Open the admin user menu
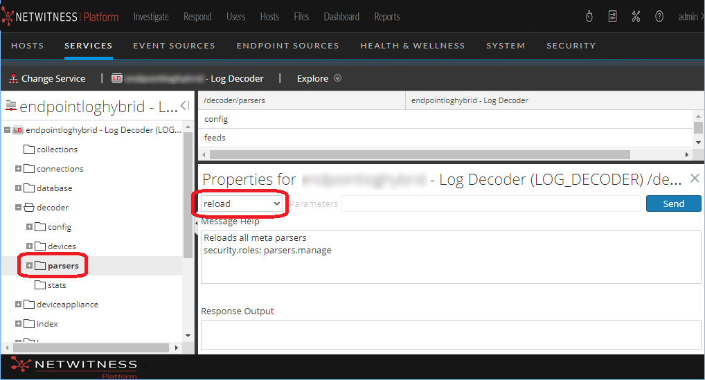705x380 pixels. tap(690, 17)
